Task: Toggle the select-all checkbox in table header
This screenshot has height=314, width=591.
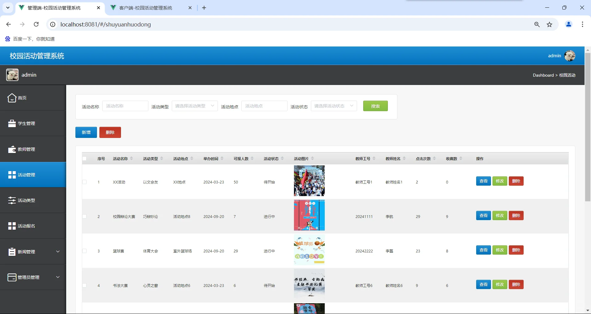Action: click(x=84, y=159)
